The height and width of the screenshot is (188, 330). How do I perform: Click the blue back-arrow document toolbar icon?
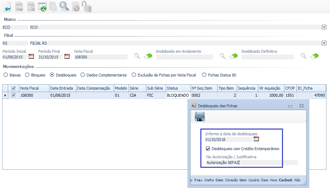click(x=7, y=6)
